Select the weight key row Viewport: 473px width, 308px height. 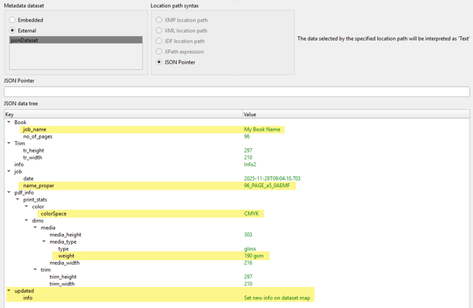[x=66, y=256]
